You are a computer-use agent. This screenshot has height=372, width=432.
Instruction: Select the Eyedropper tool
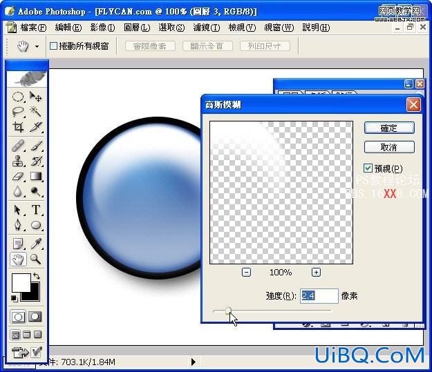point(35,244)
